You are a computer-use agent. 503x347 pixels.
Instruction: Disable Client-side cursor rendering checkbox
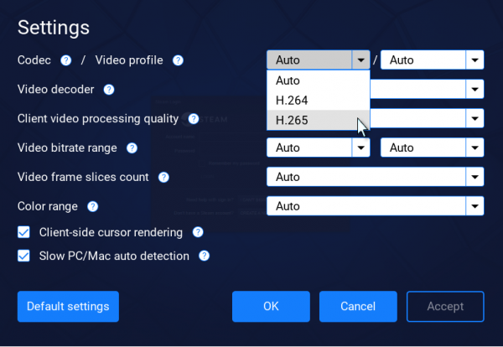click(24, 232)
